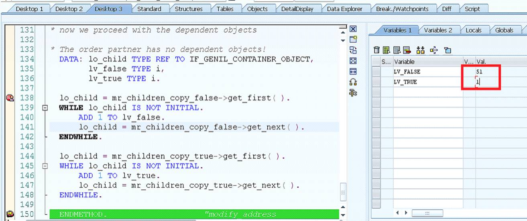Close the source code tool with the X icon
The image size is (527, 221).
click(353, 29)
